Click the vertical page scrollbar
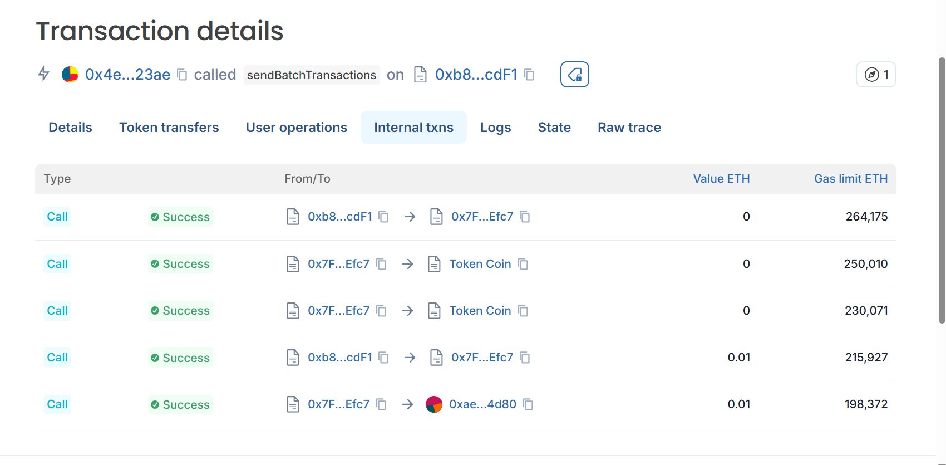This screenshot has width=946, height=465. click(x=942, y=189)
